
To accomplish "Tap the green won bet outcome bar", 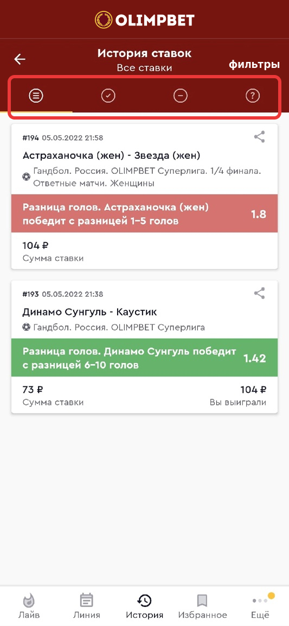I will tap(144, 358).
